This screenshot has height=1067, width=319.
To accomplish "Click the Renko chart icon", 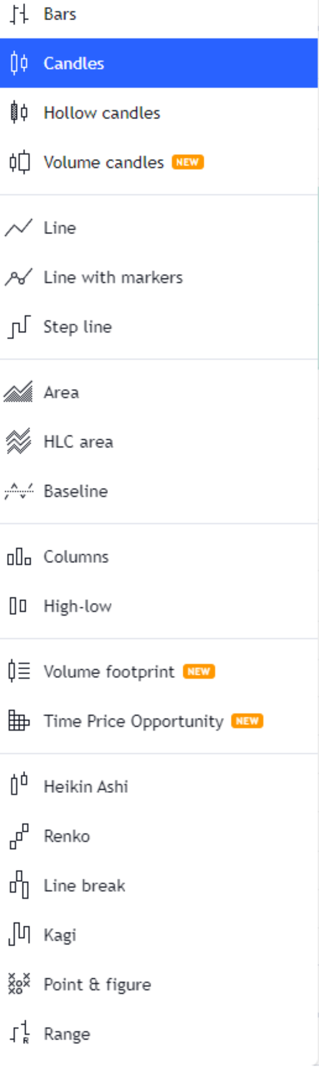I will pos(19,836).
